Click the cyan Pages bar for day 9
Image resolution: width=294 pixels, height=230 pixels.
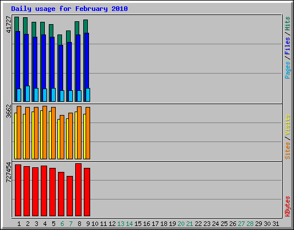(88, 95)
